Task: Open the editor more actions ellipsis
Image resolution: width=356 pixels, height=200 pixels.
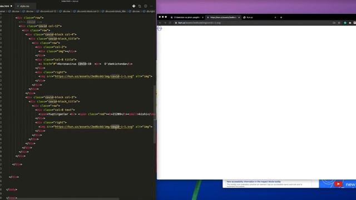Action: (151, 6)
